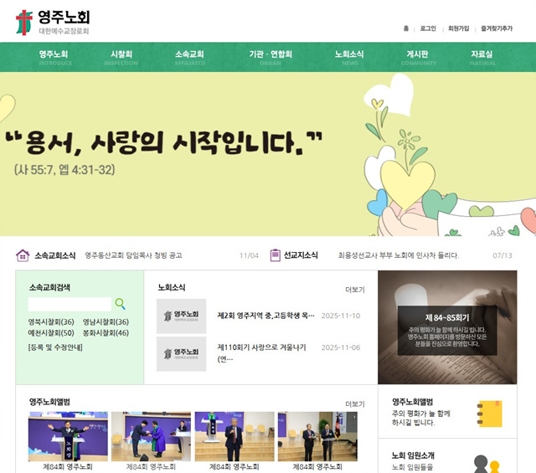Click the 소속교회검색 search input field
The width and height of the screenshot is (536, 473).
(70, 304)
